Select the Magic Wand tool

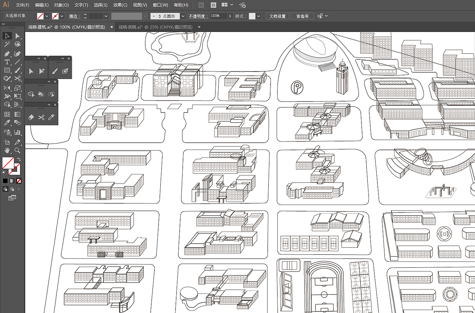coord(7,44)
